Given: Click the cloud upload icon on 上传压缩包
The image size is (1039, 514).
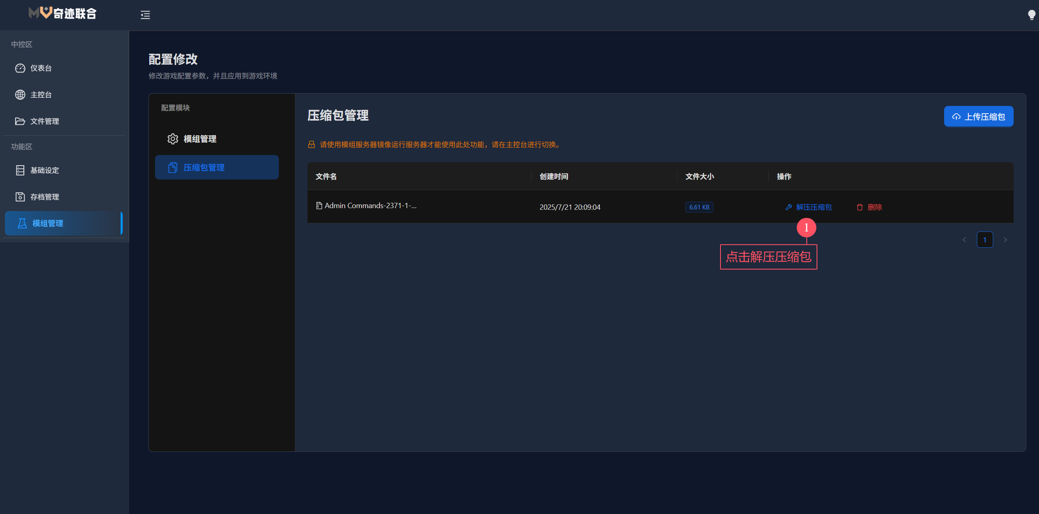Looking at the screenshot, I should [956, 117].
